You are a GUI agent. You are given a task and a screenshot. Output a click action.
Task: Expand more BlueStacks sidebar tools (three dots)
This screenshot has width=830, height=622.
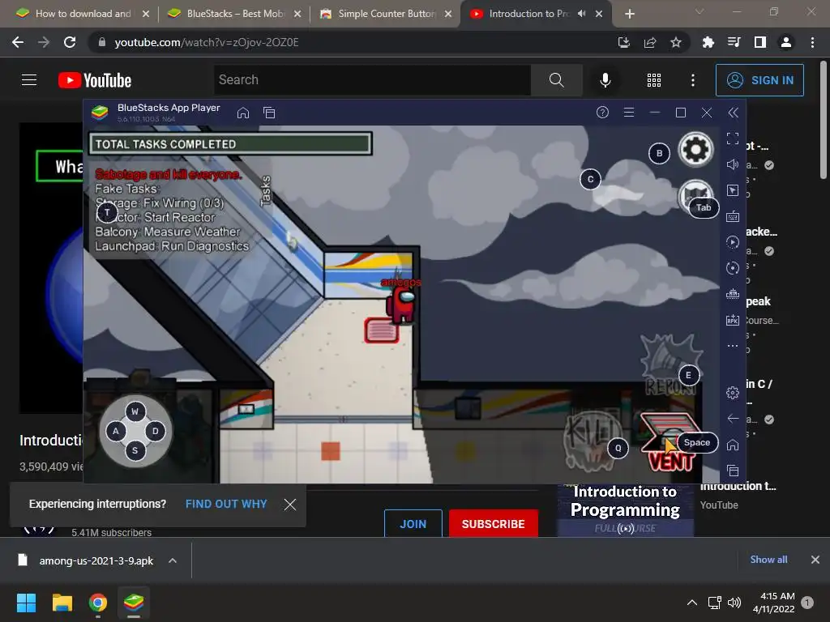[x=733, y=346]
